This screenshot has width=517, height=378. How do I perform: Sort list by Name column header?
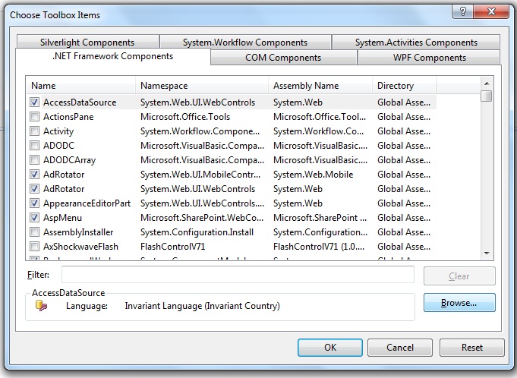tap(80, 86)
